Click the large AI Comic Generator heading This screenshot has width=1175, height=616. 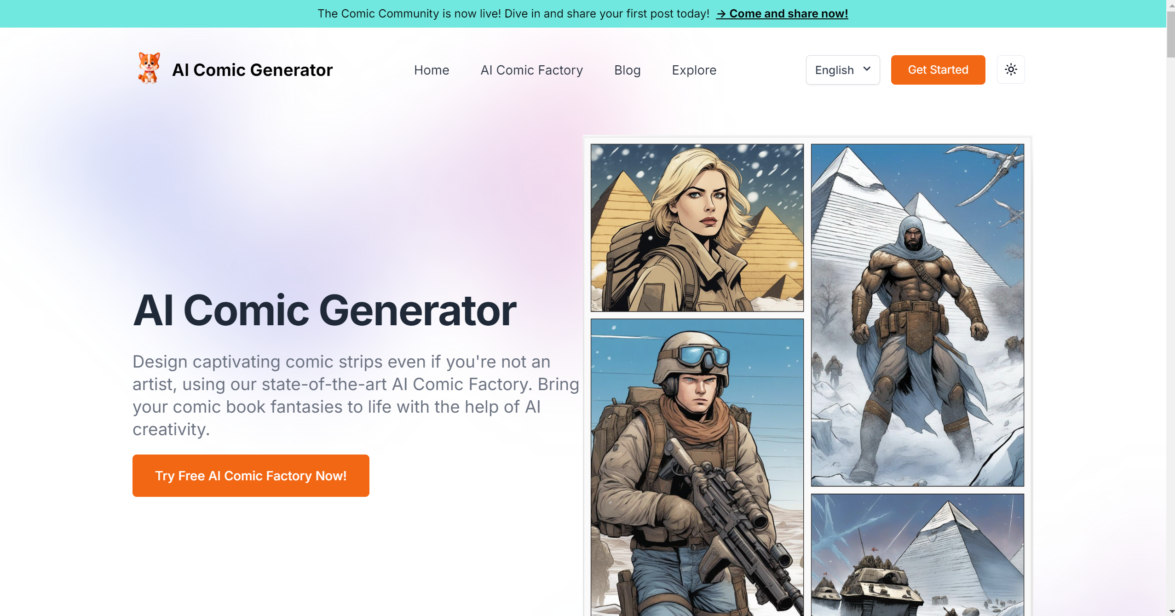point(324,311)
